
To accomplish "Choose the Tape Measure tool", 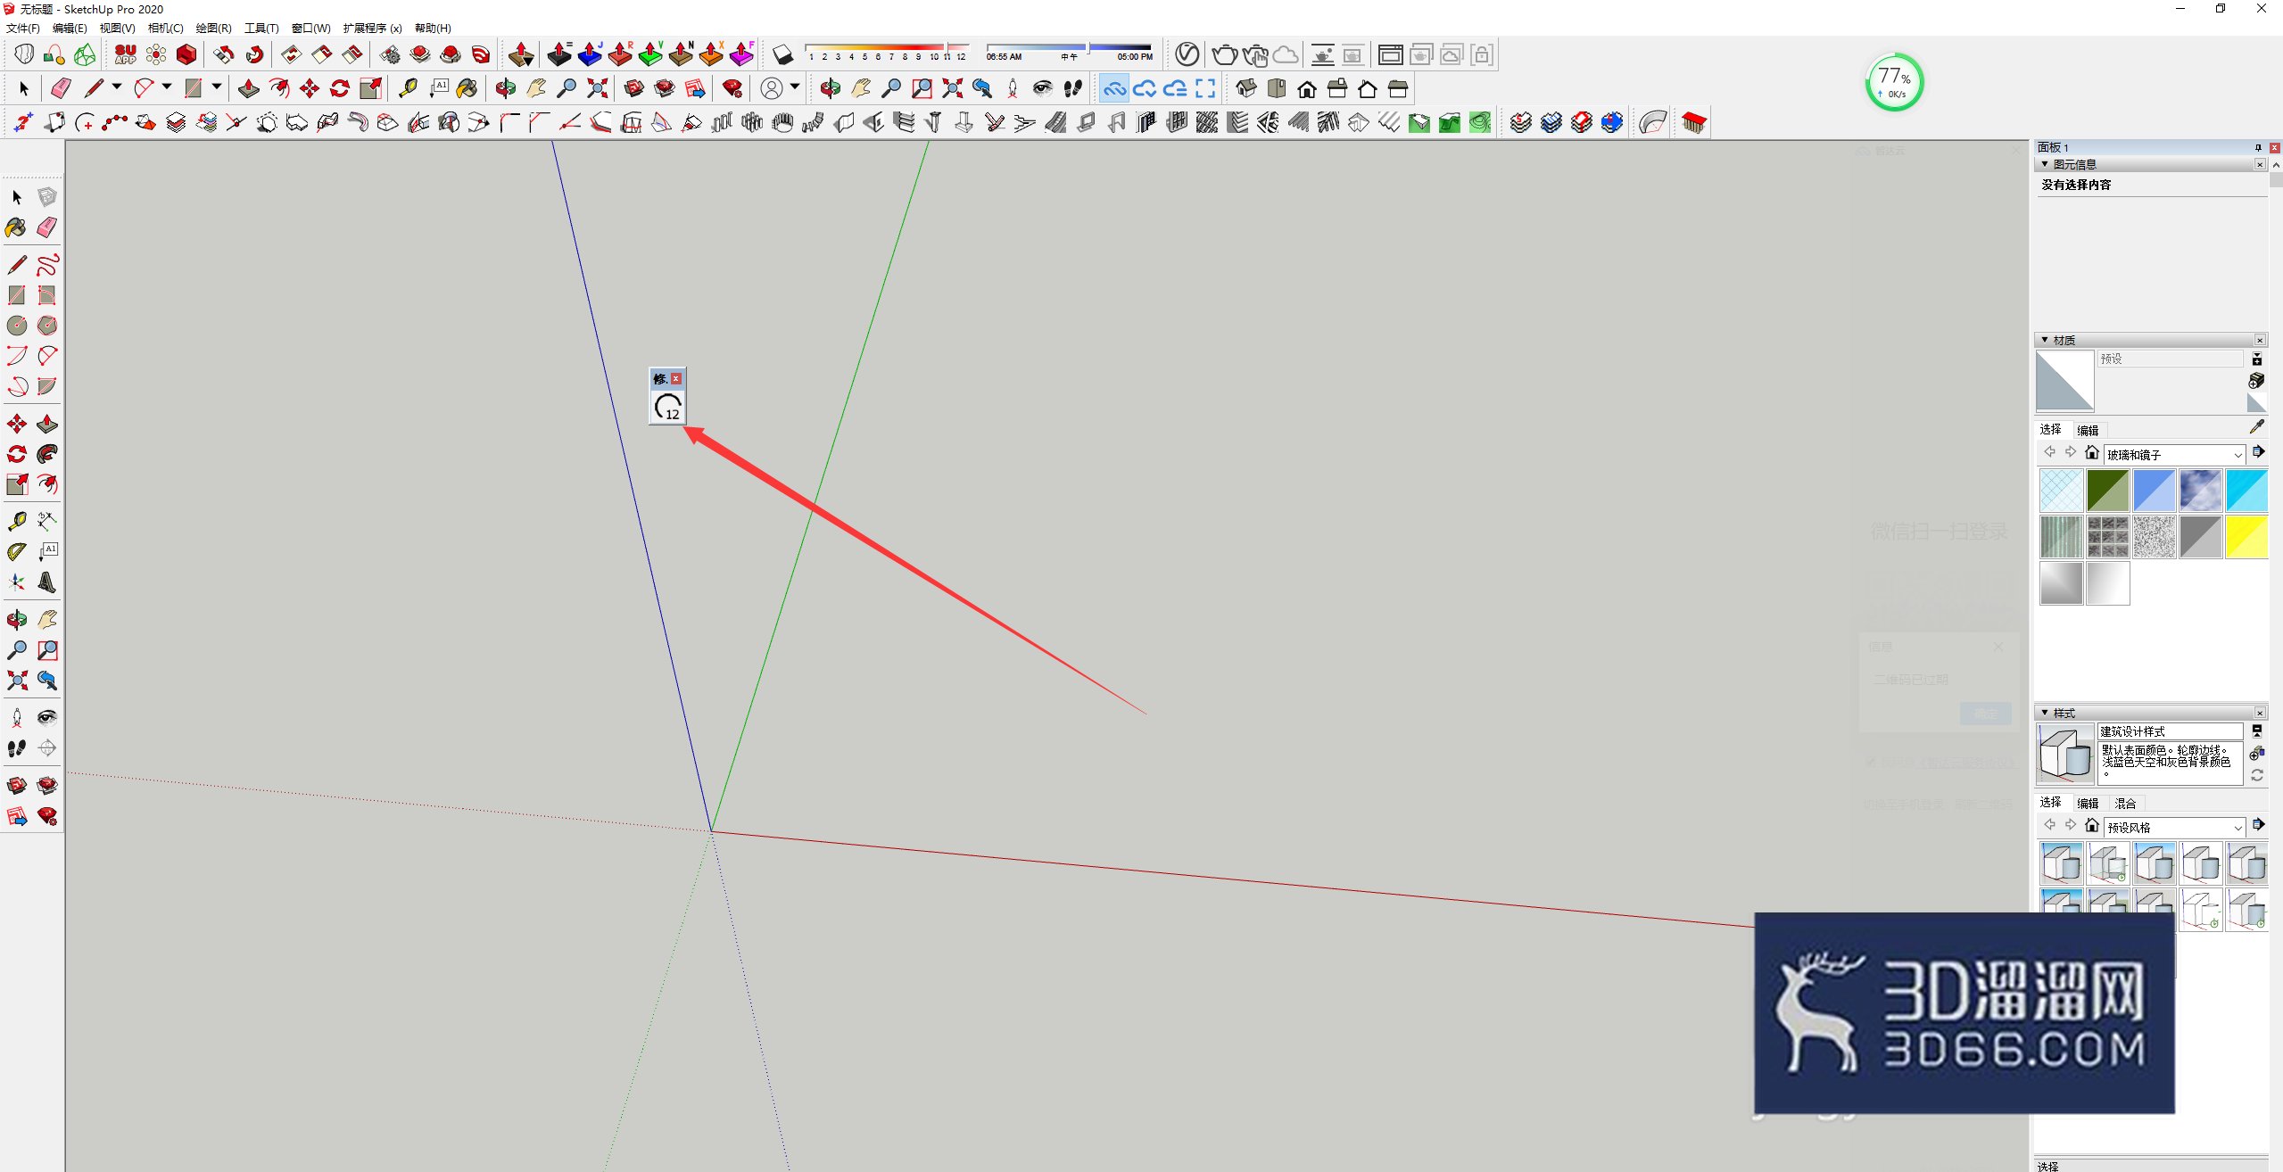I will 16,521.
